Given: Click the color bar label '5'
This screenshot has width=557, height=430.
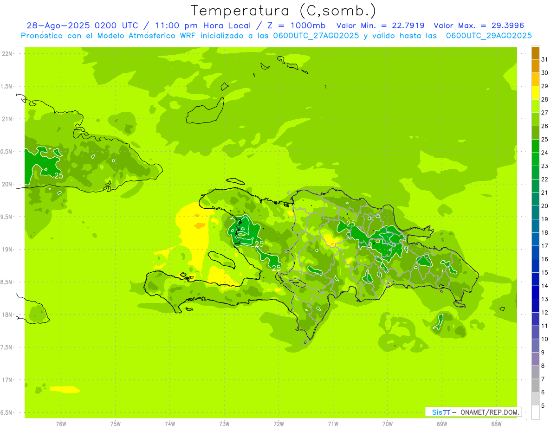Looking at the screenshot, I should click(x=543, y=406).
